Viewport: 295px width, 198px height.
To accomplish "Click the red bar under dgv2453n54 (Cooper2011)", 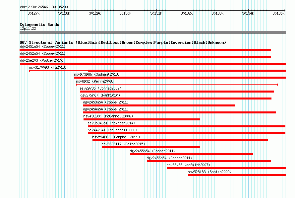I will point(159,105).
